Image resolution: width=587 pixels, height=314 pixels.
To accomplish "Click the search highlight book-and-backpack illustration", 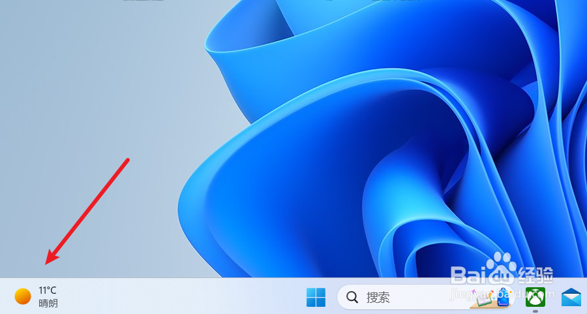I will [491, 298].
